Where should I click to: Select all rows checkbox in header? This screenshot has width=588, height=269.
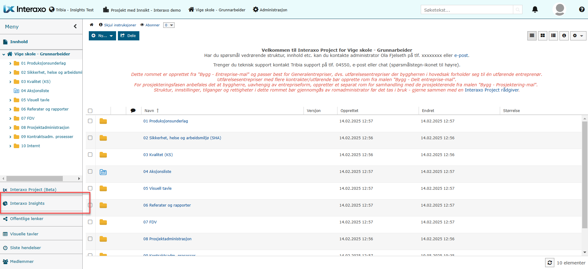(x=90, y=111)
